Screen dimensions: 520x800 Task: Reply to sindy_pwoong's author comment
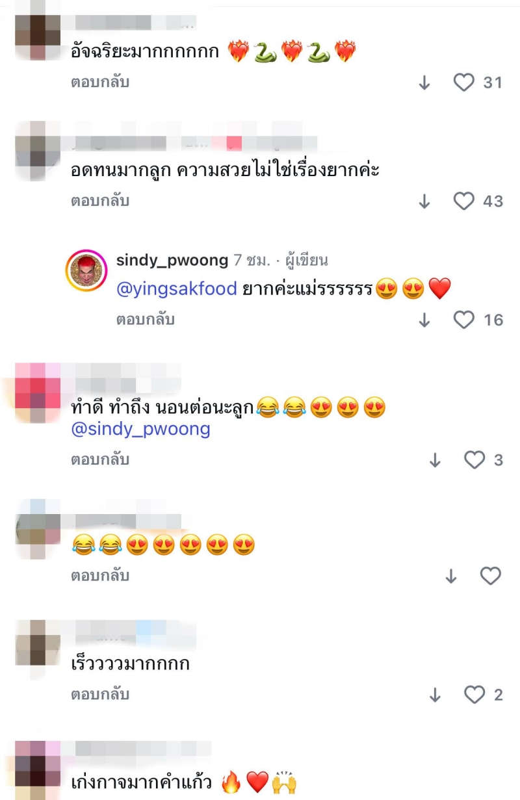pyautogui.click(x=146, y=320)
